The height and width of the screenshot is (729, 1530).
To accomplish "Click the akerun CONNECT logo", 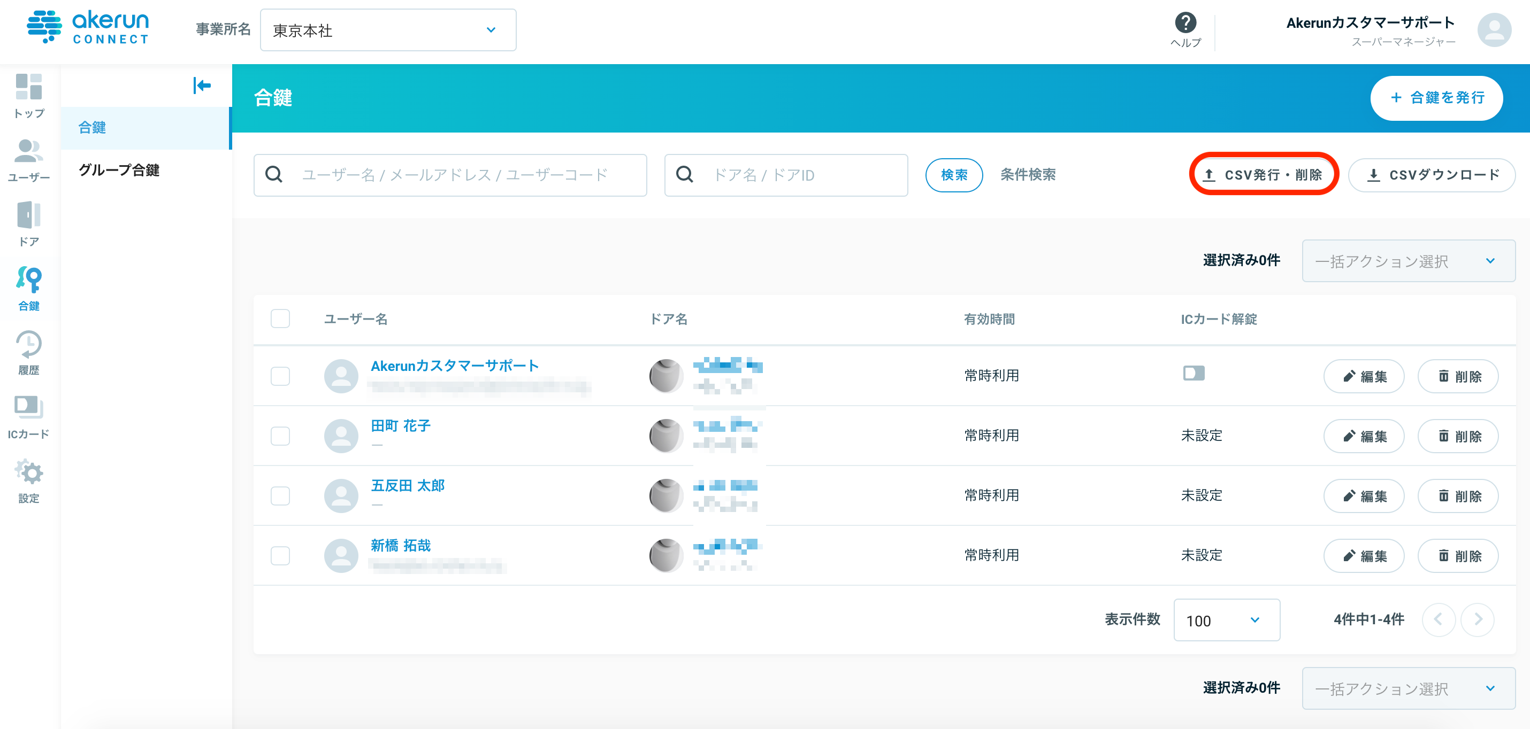I will click(88, 27).
